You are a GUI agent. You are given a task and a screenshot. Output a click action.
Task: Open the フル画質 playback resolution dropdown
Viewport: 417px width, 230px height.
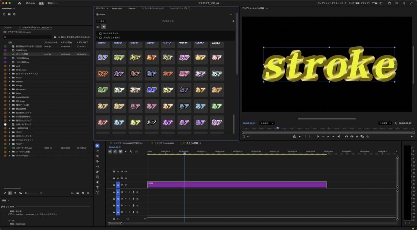pos(385,123)
